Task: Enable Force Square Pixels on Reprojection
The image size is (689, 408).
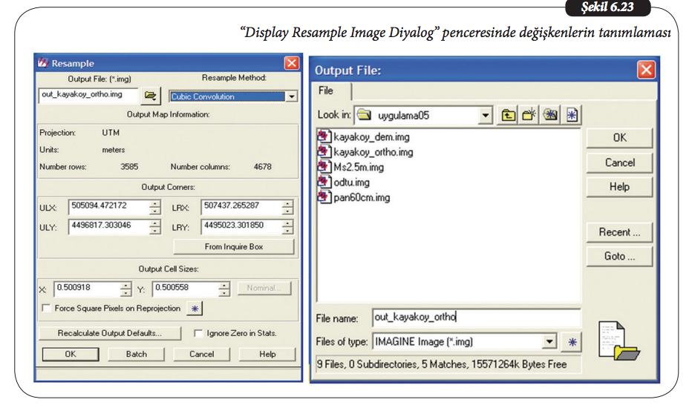Action: (48, 309)
